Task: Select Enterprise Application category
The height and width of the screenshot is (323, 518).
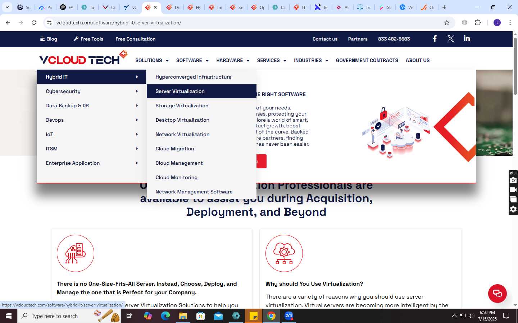Action: click(x=91, y=163)
